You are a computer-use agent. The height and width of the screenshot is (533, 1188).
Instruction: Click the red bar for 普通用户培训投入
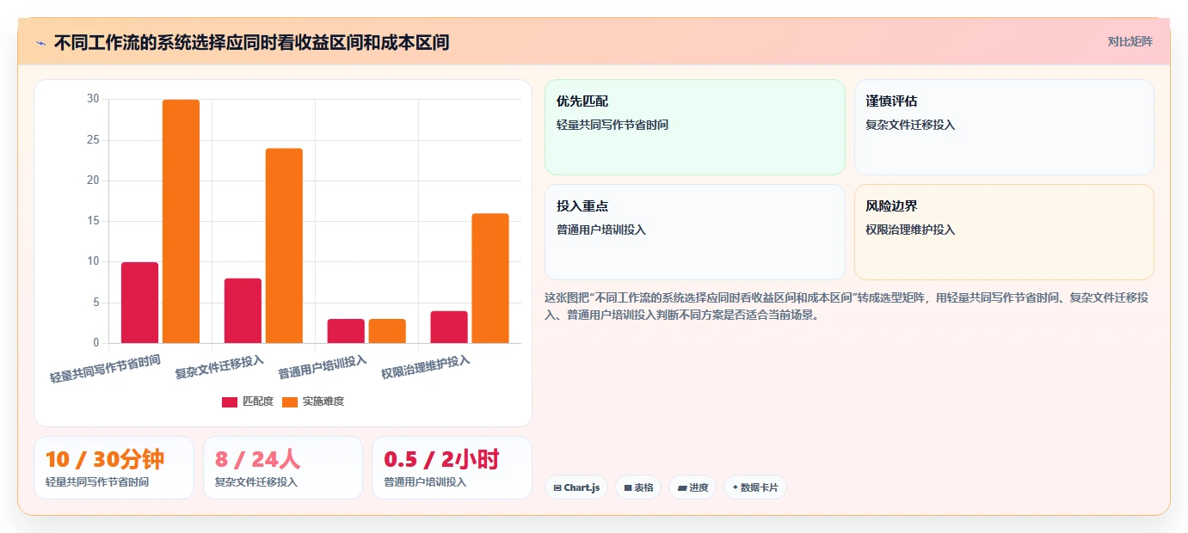346,331
